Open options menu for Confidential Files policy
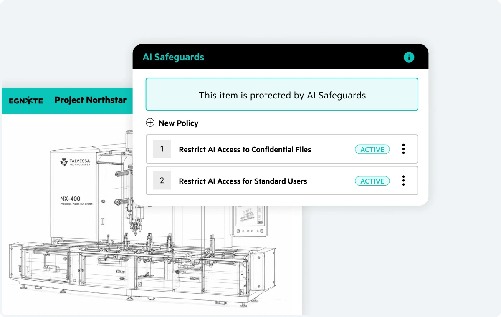This screenshot has width=501, height=317. [x=403, y=149]
